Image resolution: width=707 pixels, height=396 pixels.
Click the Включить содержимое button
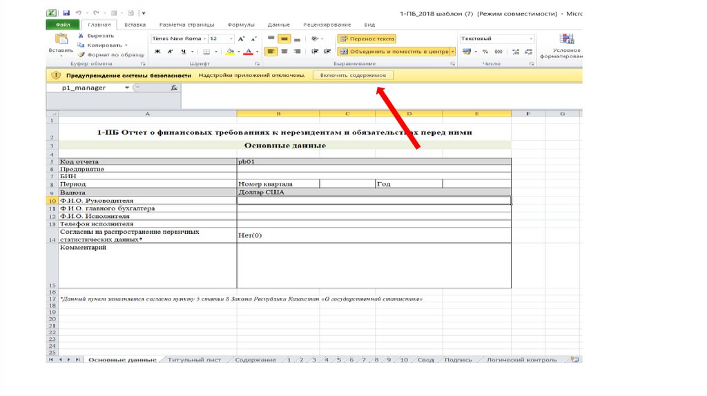coord(353,75)
